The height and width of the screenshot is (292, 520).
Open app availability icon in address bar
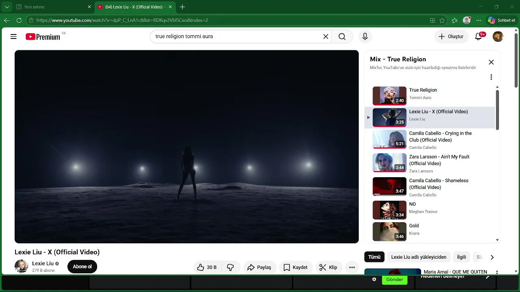pyautogui.click(x=433, y=20)
